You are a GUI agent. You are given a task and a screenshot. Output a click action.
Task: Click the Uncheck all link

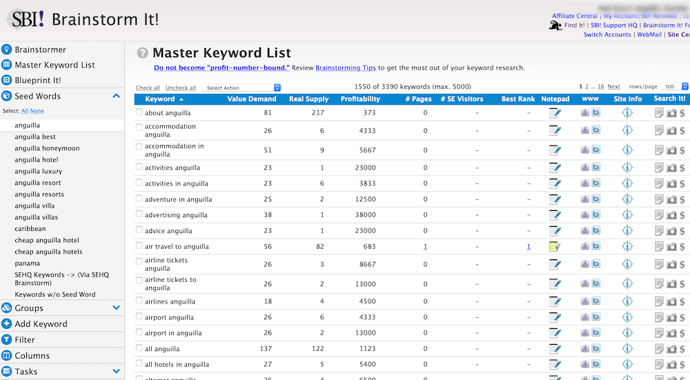pos(181,88)
